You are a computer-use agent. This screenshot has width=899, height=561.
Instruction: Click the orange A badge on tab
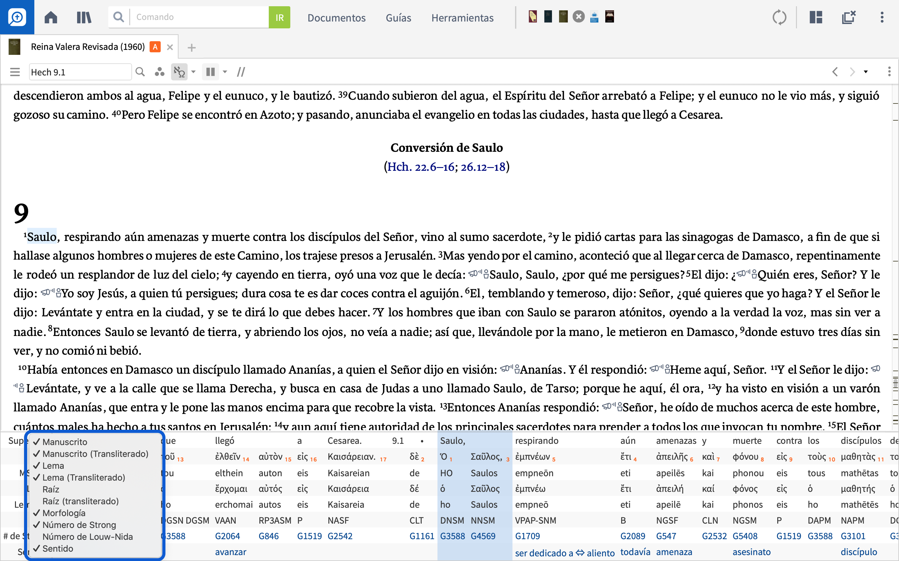point(155,47)
